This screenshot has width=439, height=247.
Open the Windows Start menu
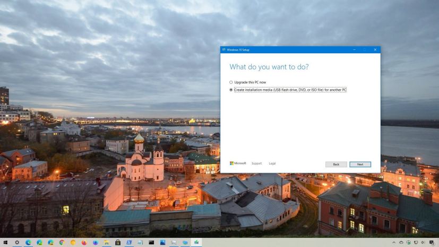pos(5,242)
